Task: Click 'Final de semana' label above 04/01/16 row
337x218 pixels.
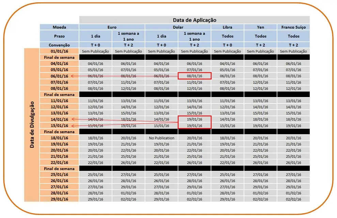Action: (59, 57)
